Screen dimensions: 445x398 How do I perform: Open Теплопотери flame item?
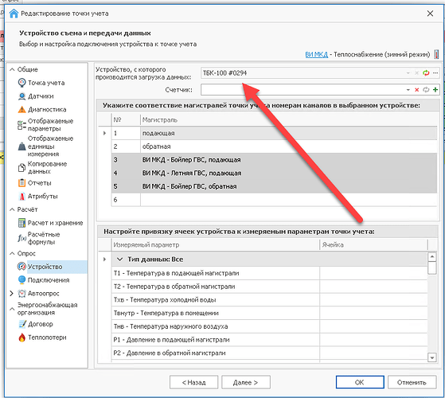tap(42, 338)
